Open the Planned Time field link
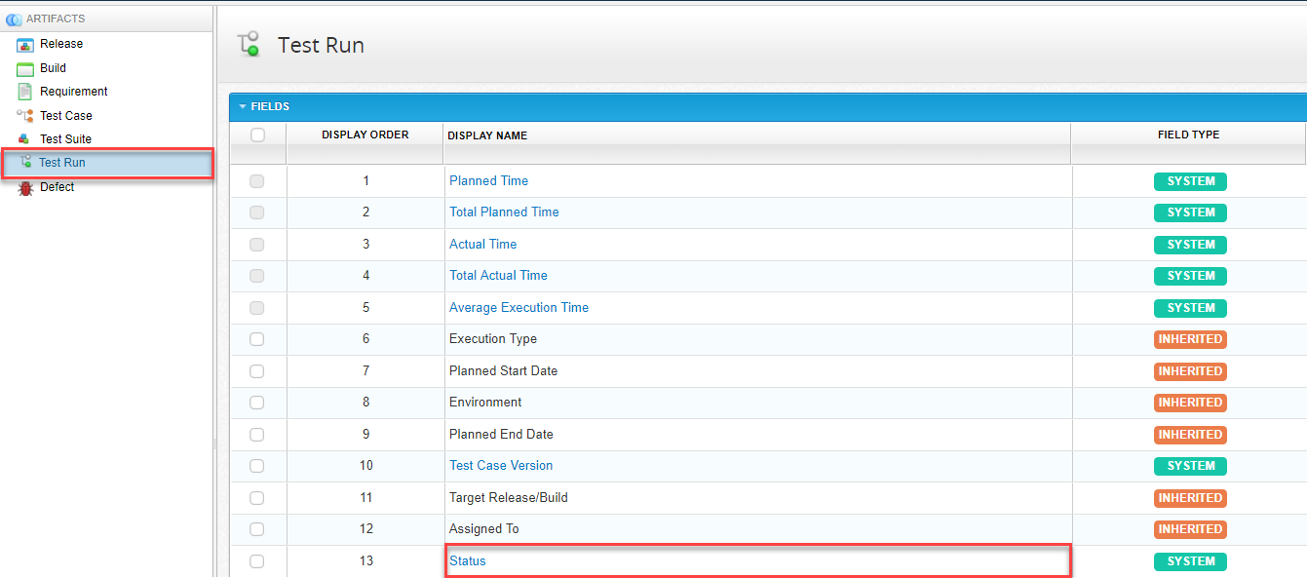This screenshot has height=578, width=1307. coord(488,181)
